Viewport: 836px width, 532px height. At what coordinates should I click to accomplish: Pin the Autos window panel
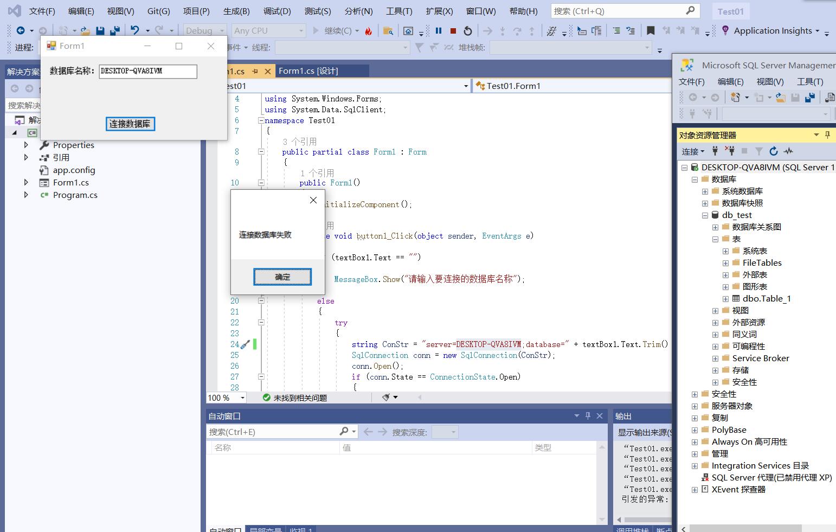coord(588,416)
